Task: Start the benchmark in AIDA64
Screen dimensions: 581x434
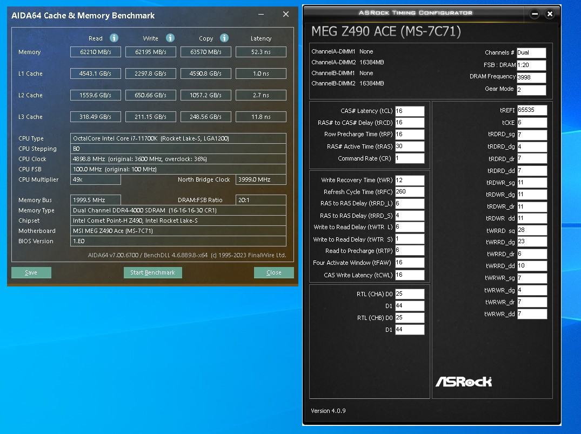Action: [x=152, y=272]
